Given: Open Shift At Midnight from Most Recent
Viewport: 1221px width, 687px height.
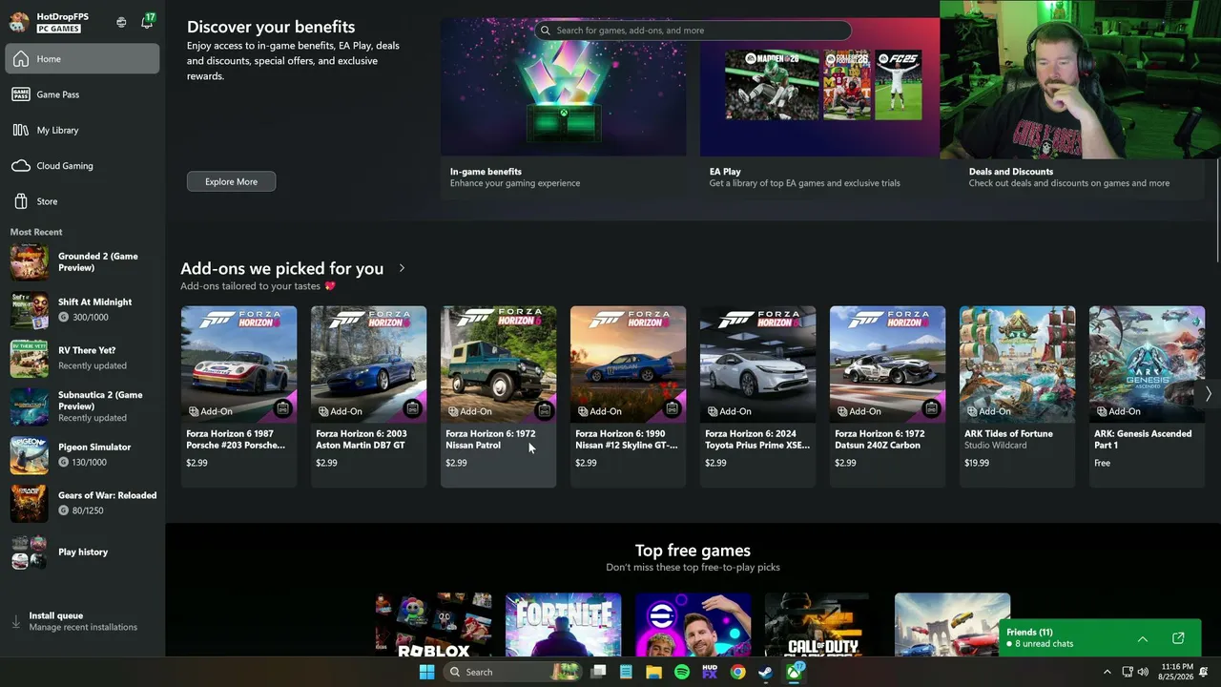Looking at the screenshot, I should tap(82, 309).
